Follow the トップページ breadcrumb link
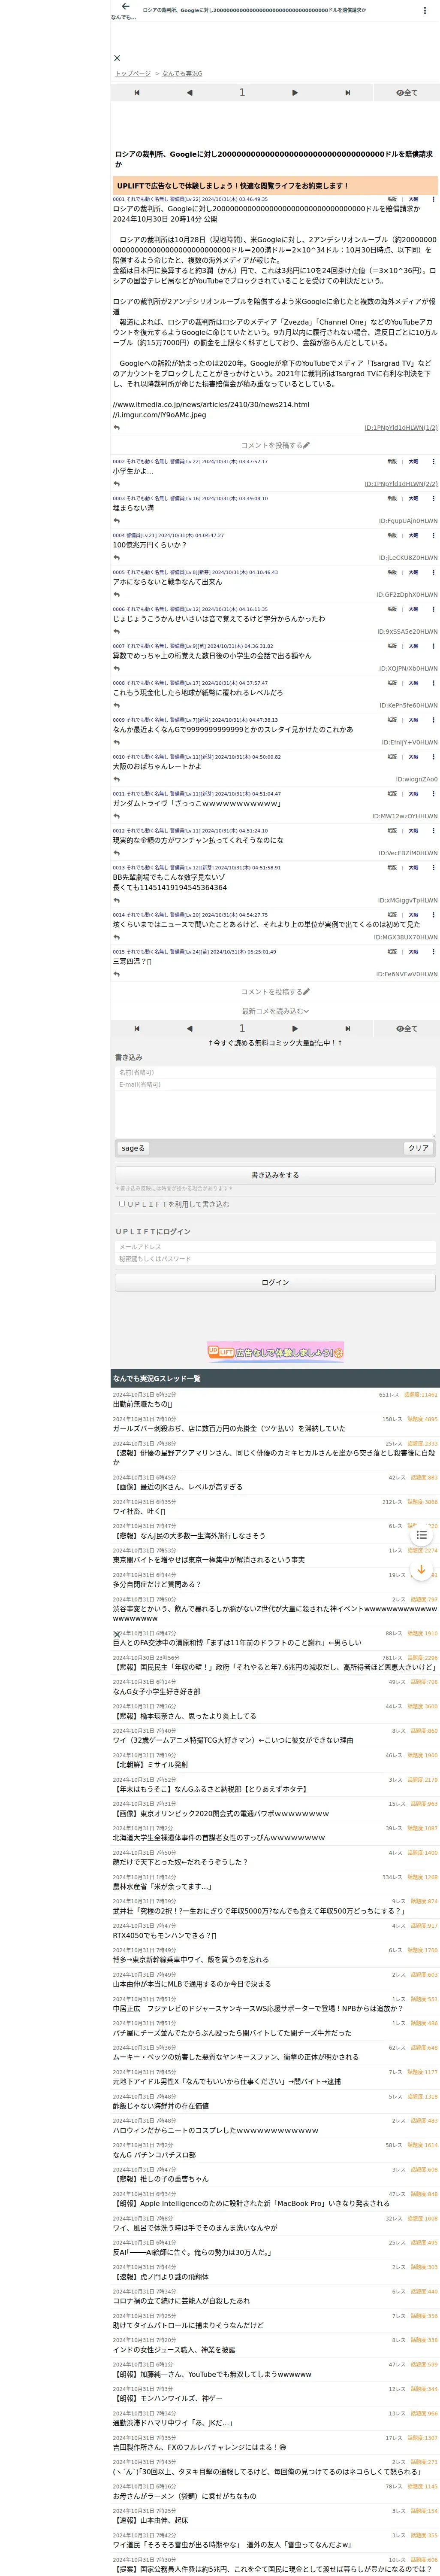This screenshot has height=2576, width=440. pos(132,74)
